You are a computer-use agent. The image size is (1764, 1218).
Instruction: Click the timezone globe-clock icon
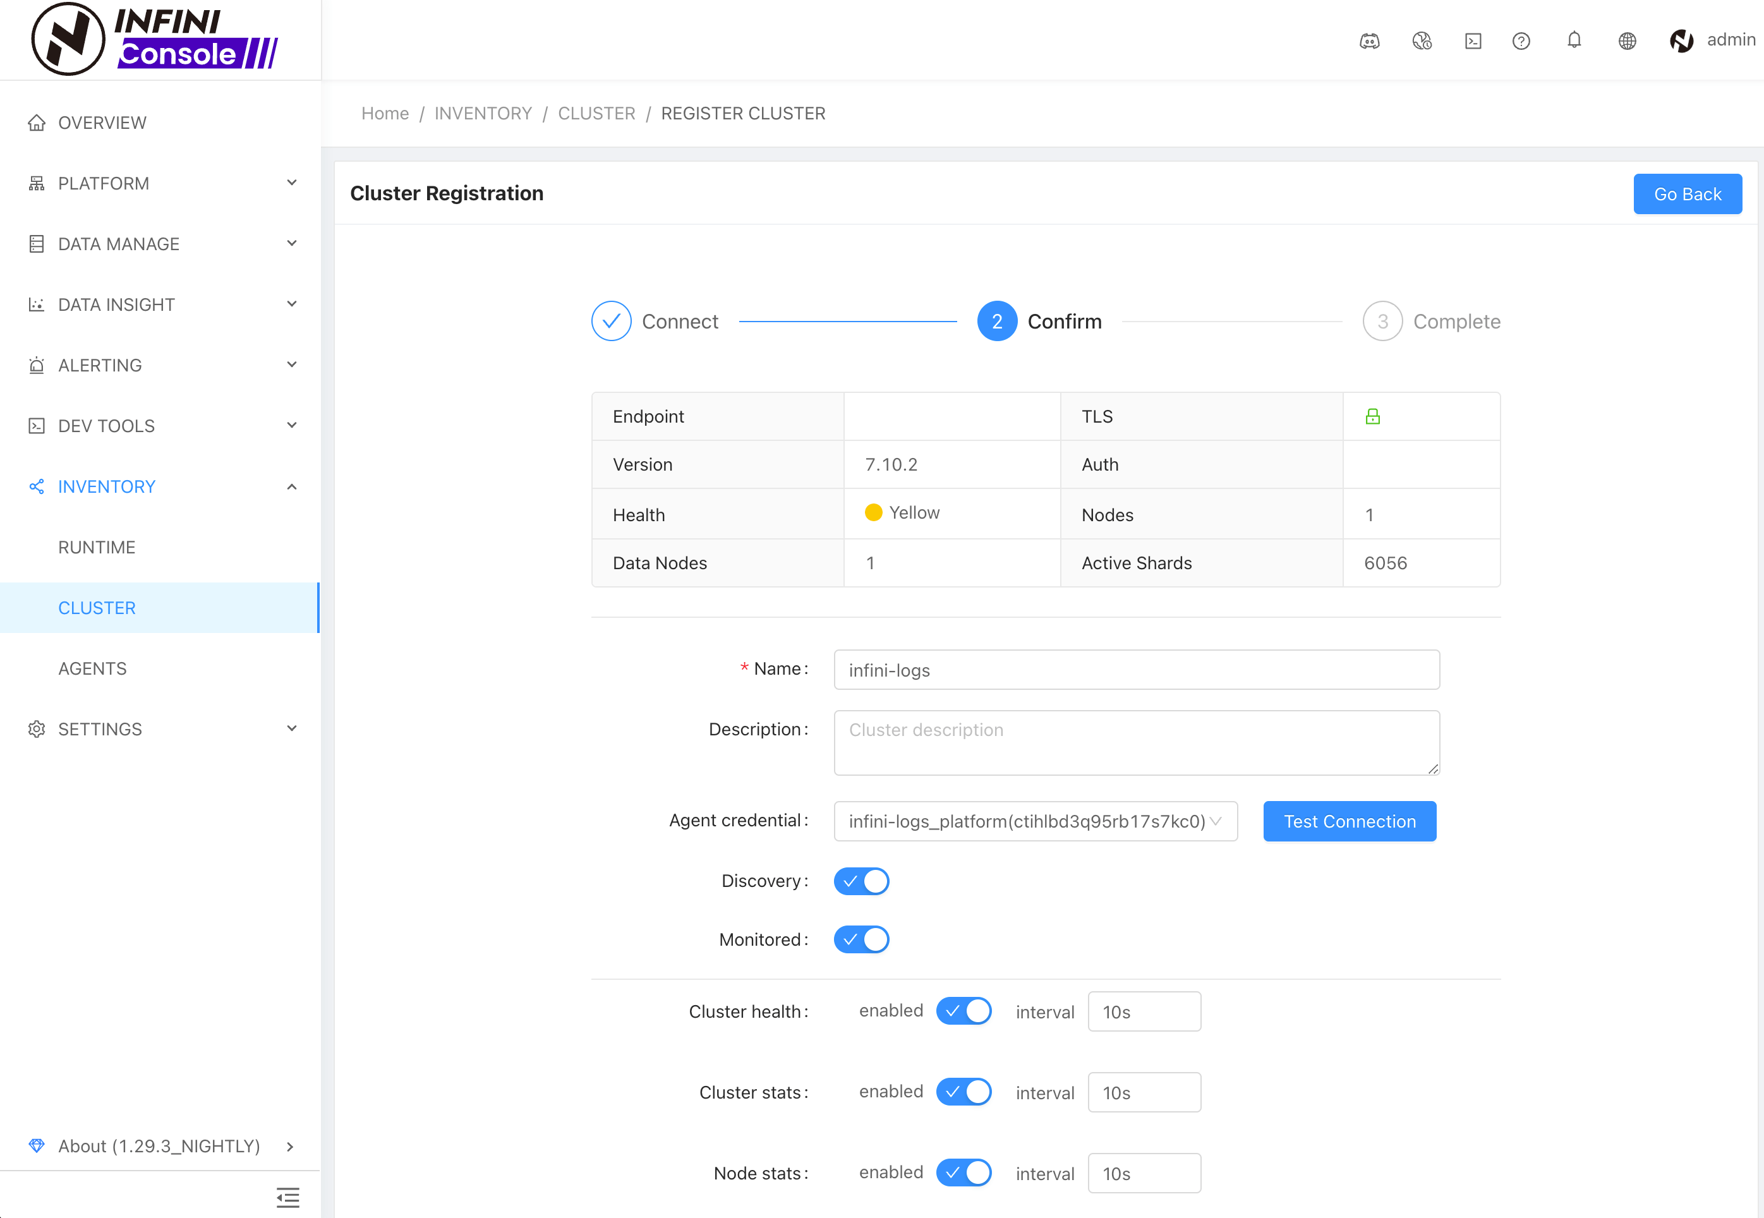coord(1422,41)
